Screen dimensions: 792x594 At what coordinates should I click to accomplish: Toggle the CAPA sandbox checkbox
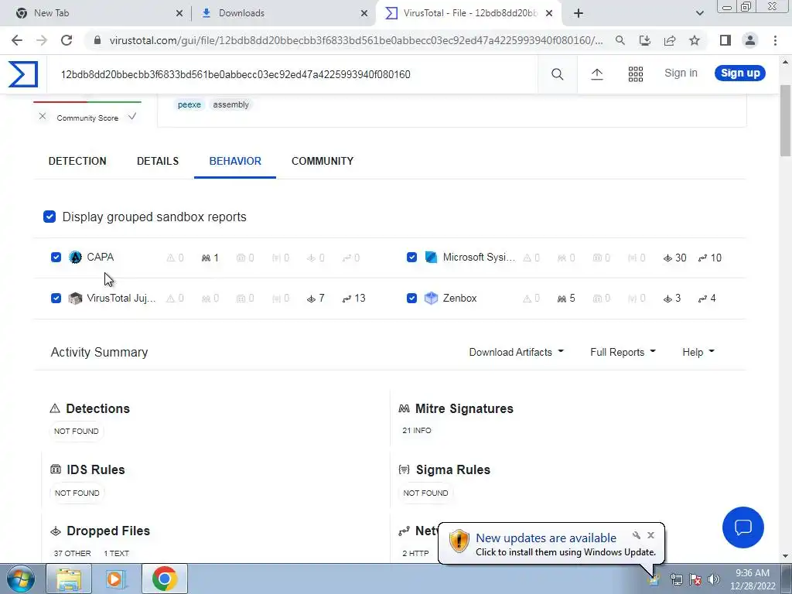point(56,258)
